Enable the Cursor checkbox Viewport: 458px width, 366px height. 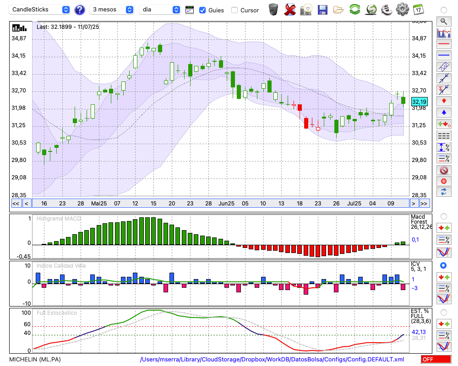234,10
